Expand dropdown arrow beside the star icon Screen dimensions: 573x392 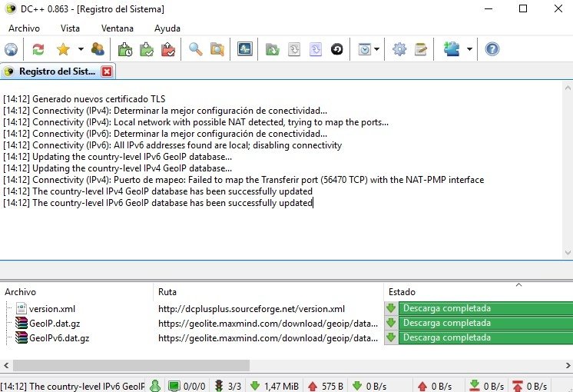81,49
